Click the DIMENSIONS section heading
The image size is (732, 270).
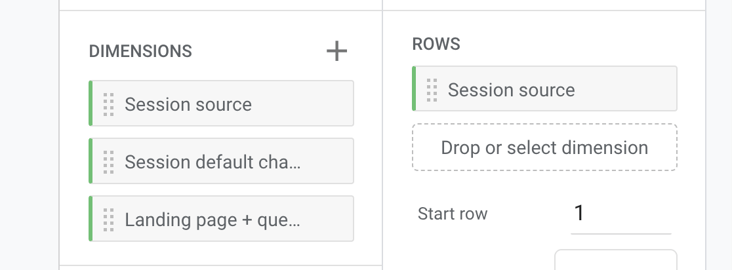click(x=140, y=51)
